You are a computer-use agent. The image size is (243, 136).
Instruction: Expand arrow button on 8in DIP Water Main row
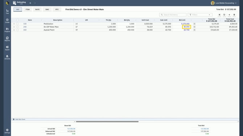point(194,27)
